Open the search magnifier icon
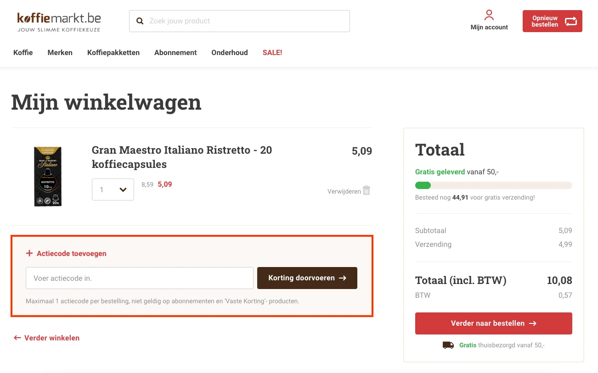Screen dimensions: 598x373 [140, 21]
